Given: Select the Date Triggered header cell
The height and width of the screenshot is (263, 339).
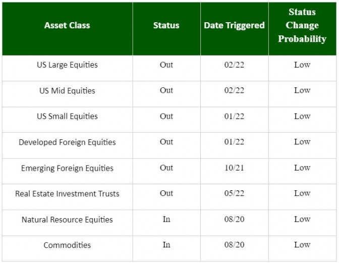Looking at the screenshot, I should point(234,26).
